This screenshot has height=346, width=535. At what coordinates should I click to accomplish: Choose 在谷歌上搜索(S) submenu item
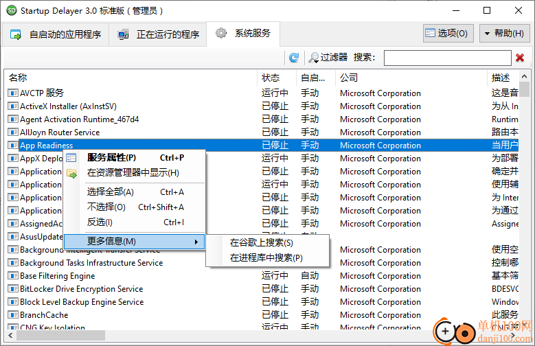[268, 243]
